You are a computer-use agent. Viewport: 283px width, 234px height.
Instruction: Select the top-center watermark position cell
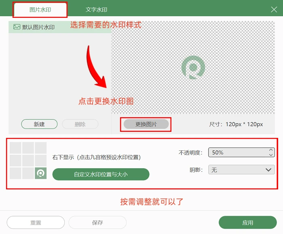click(28, 148)
